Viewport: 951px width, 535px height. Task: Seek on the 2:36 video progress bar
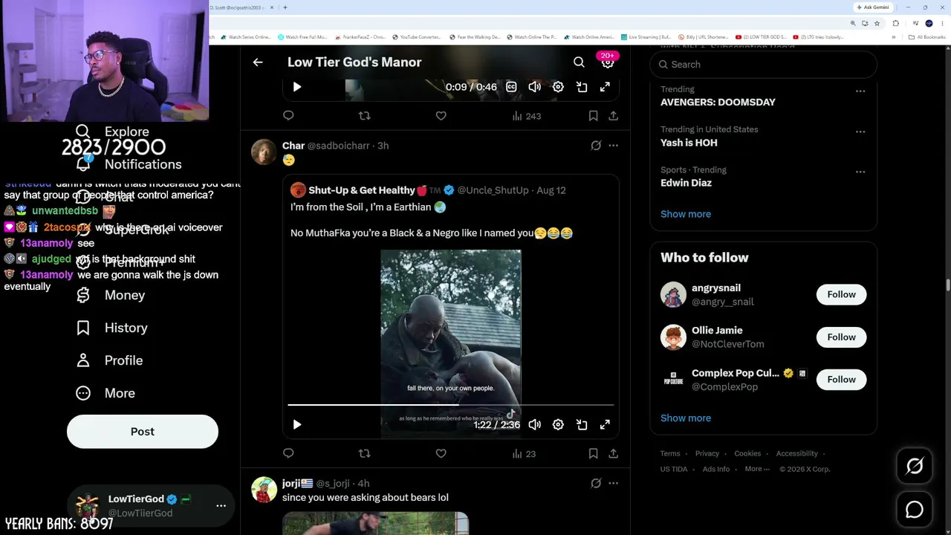(x=451, y=405)
